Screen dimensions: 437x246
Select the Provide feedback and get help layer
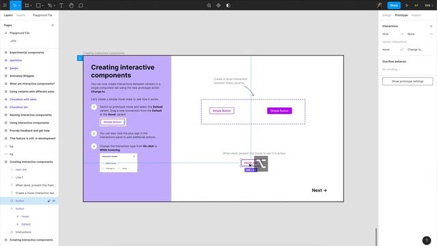pos(29,131)
